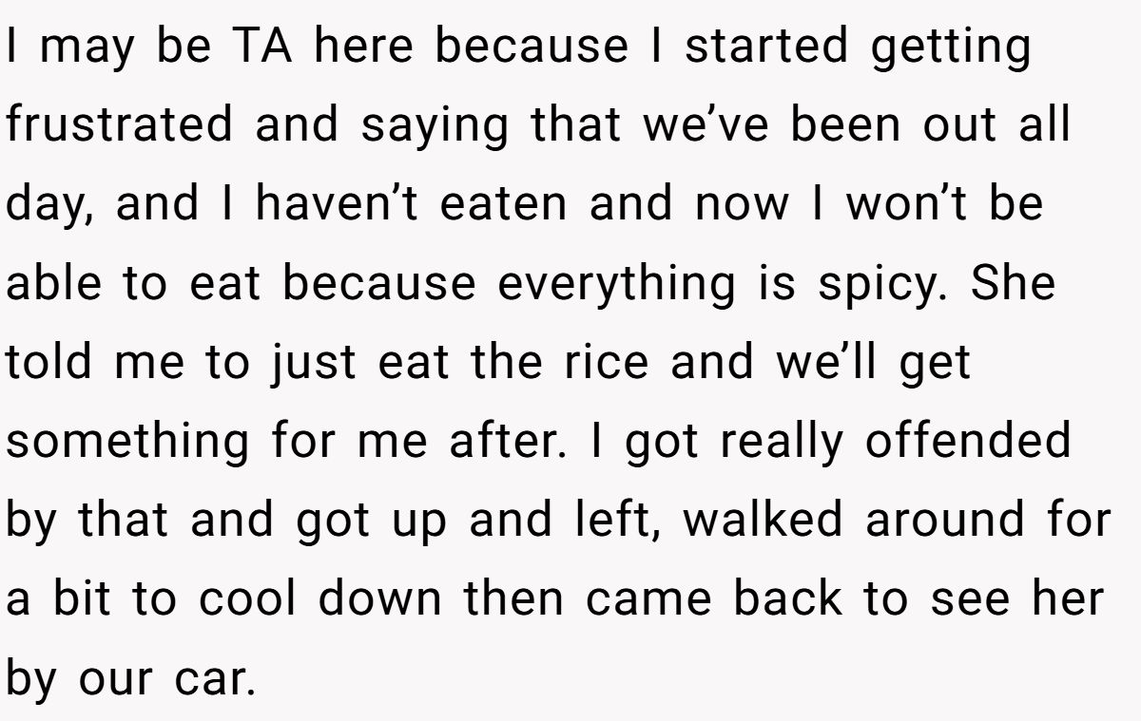
Task: Click on the word "everything"
Action: [614, 286]
